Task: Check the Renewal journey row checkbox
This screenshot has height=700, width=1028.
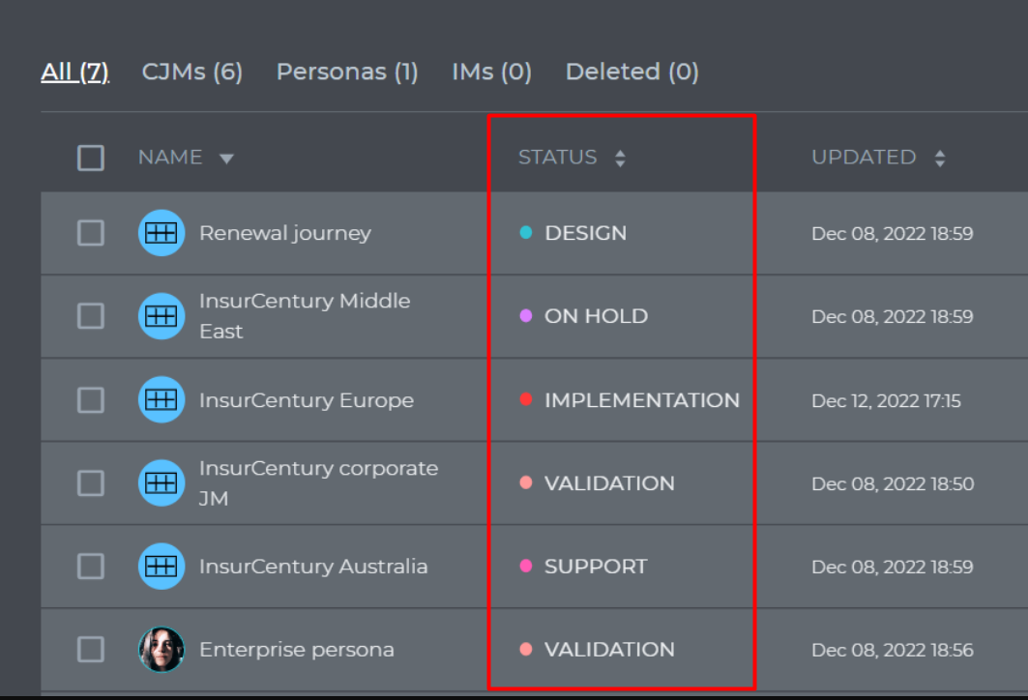Action: 91,233
